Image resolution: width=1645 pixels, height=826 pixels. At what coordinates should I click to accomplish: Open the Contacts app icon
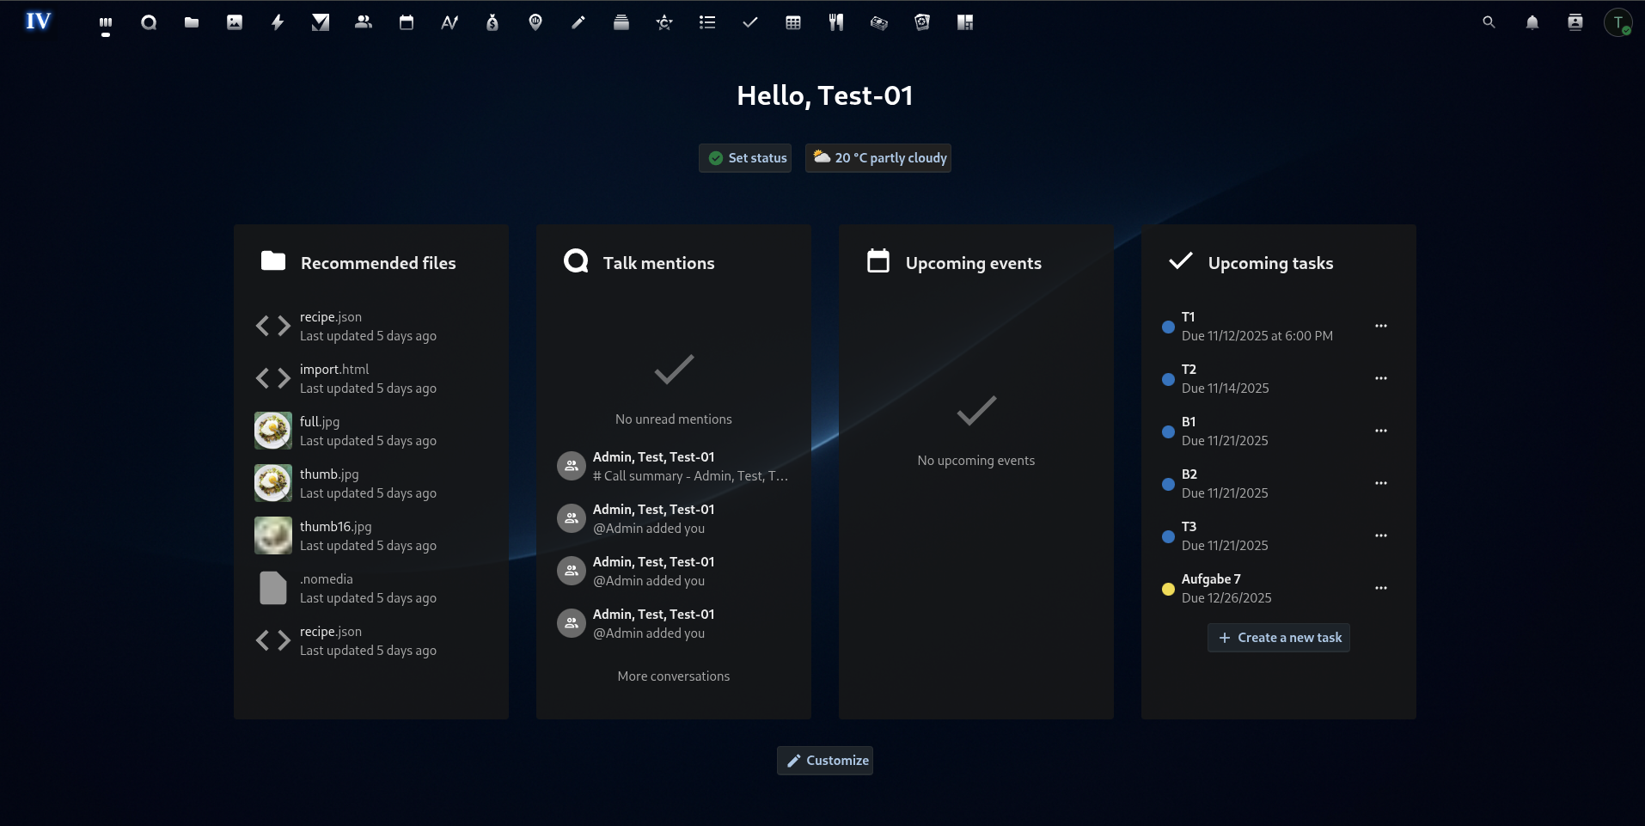click(363, 22)
